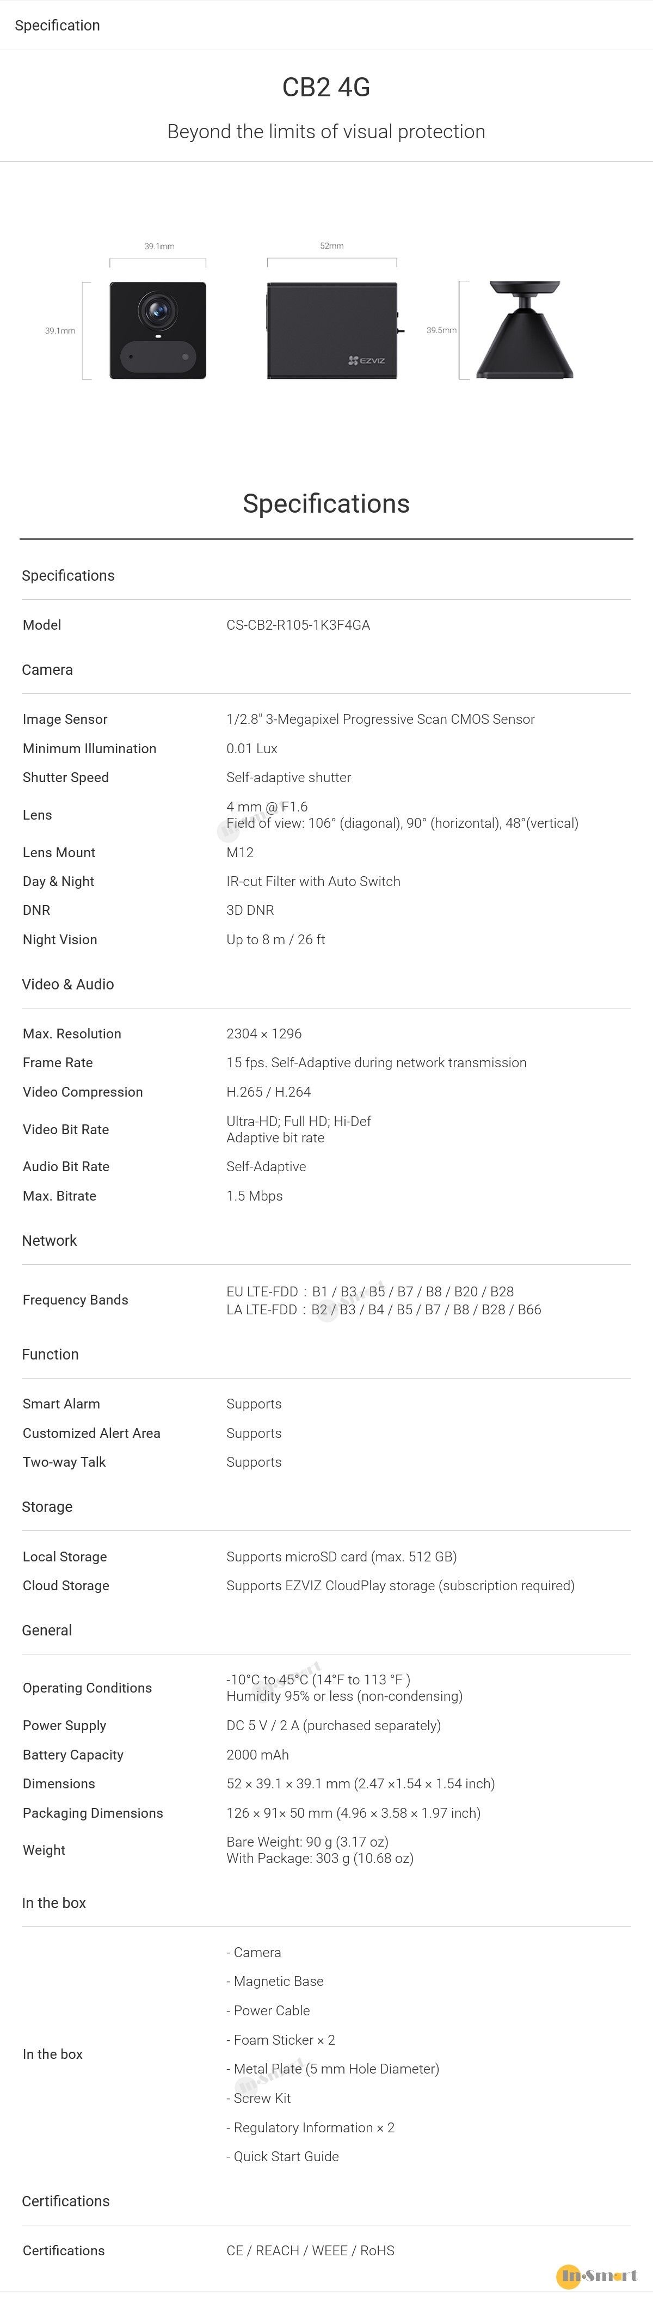Click the Camera section header
Viewport: 653px width, 2307px height.
47,670
